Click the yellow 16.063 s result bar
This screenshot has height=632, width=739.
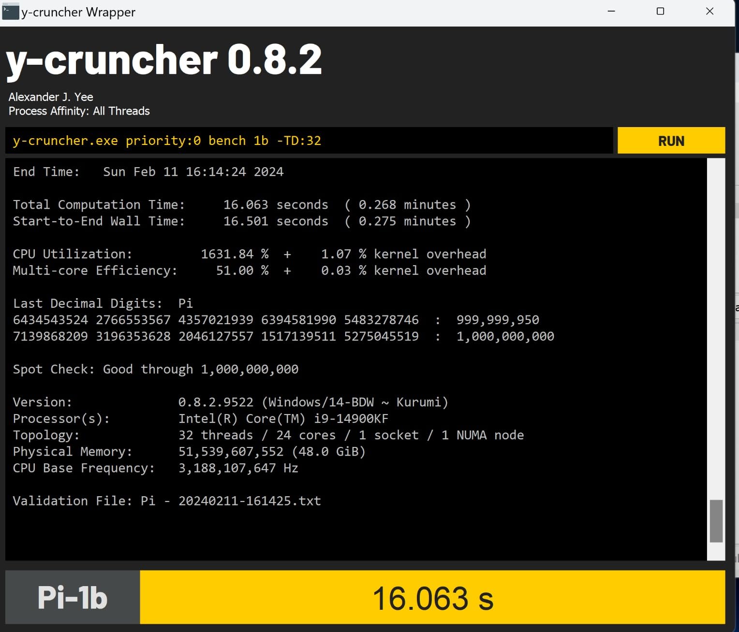coord(432,597)
